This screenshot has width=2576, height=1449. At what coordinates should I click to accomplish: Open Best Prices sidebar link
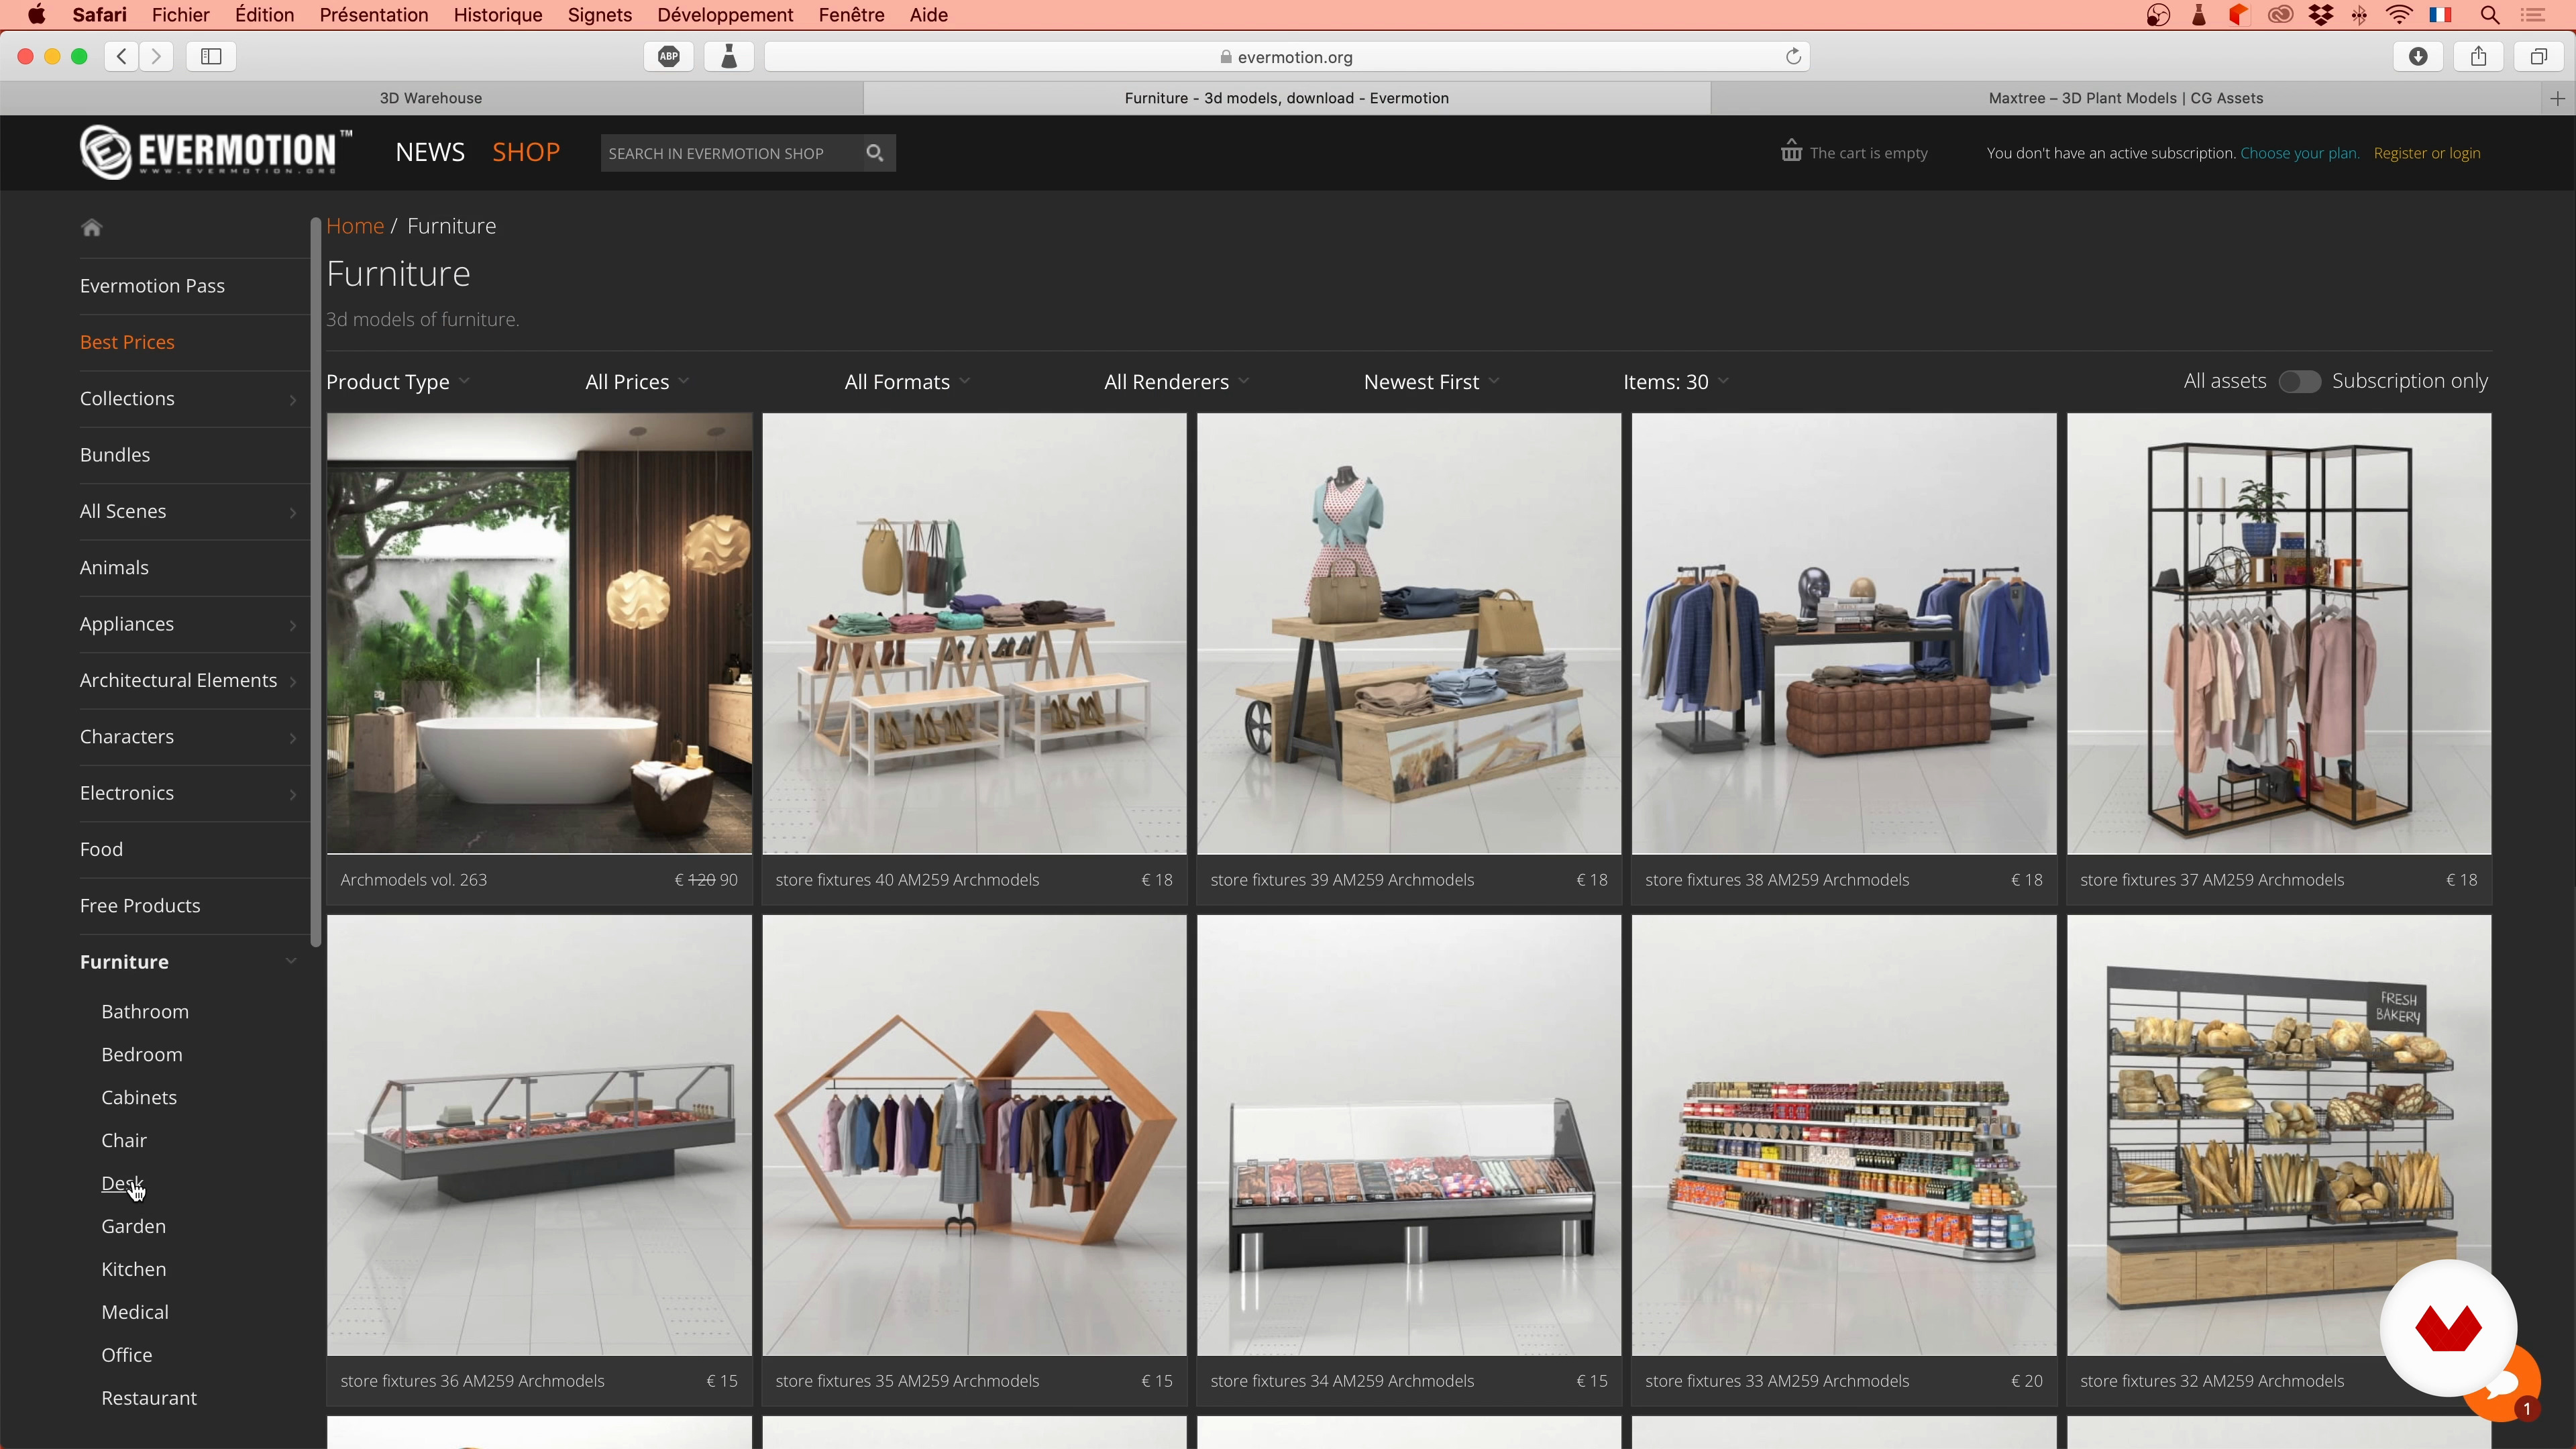tap(127, 342)
